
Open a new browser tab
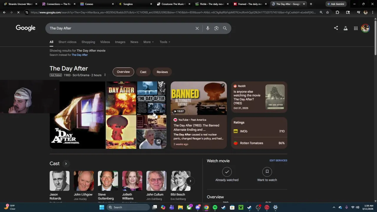pos(311,4)
